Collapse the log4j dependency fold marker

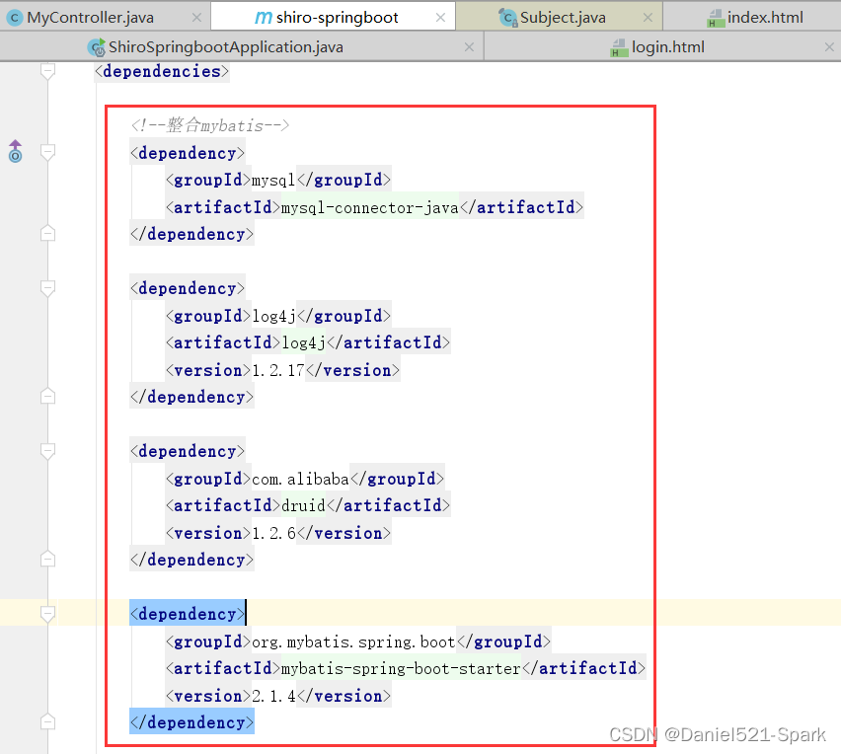(47, 288)
